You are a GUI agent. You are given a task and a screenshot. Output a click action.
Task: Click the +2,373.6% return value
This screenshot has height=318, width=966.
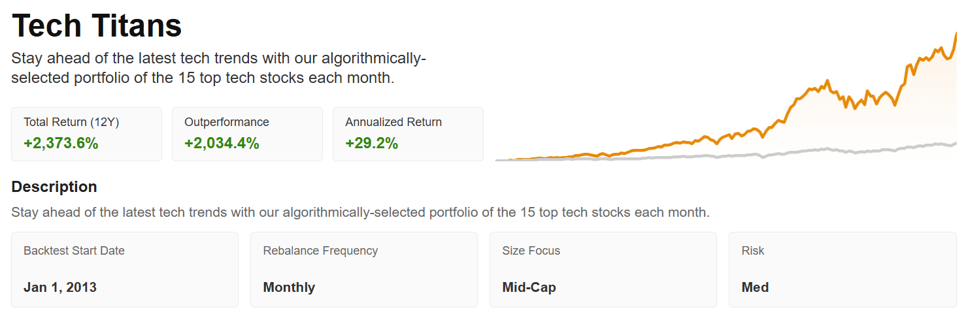(x=61, y=144)
